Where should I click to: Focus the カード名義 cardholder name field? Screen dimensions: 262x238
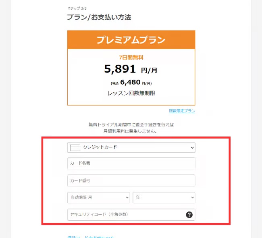pos(131,163)
